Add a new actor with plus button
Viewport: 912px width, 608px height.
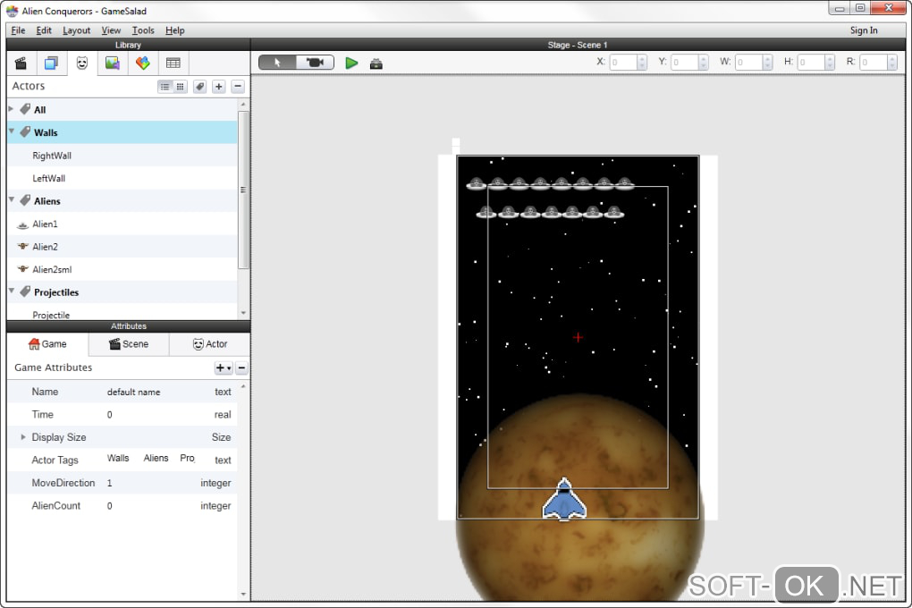point(219,87)
